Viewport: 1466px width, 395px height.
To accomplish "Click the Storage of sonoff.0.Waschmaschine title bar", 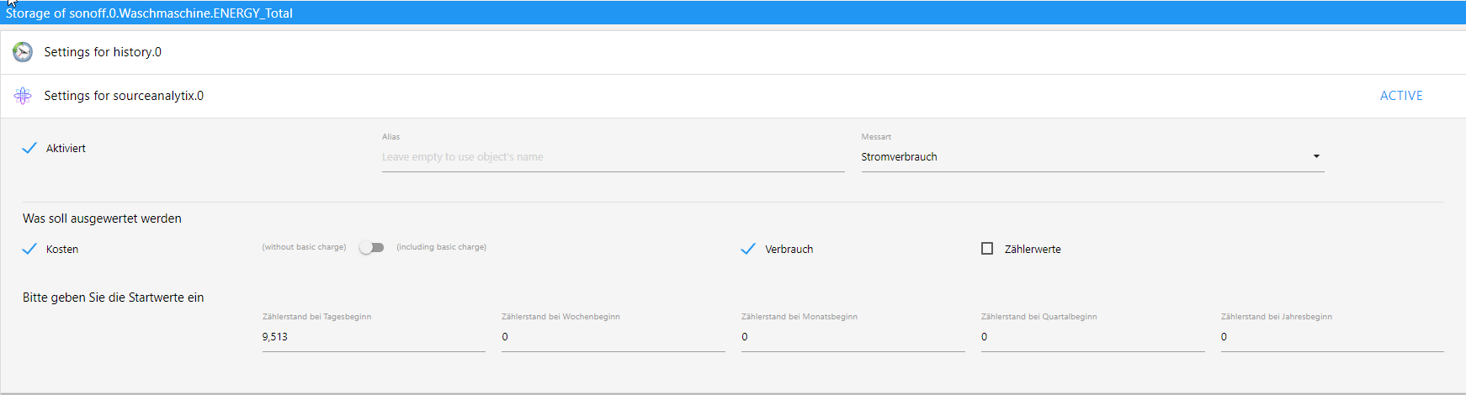I will (x=733, y=13).
